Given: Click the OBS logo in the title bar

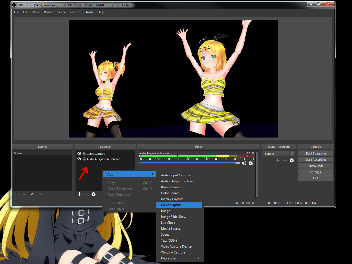Looking at the screenshot, I should 14,5.
